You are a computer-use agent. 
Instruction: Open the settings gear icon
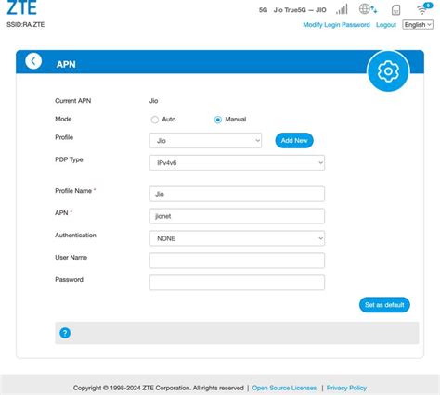click(x=388, y=71)
